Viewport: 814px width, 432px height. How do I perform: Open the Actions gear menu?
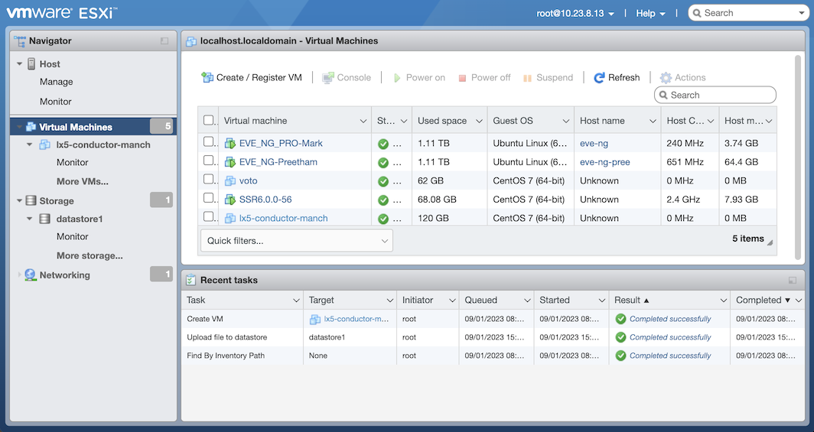(666, 77)
